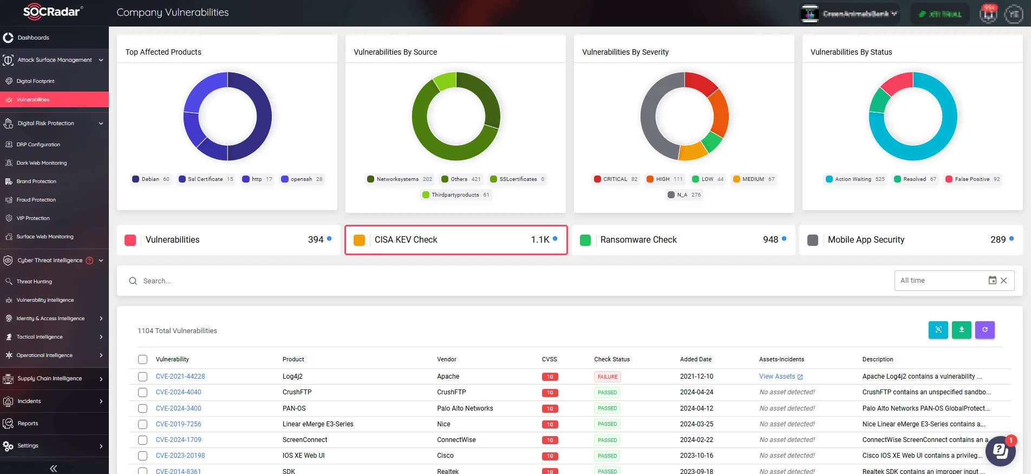
Task: Click VIP Protection icon
Action: tap(9, 218)
